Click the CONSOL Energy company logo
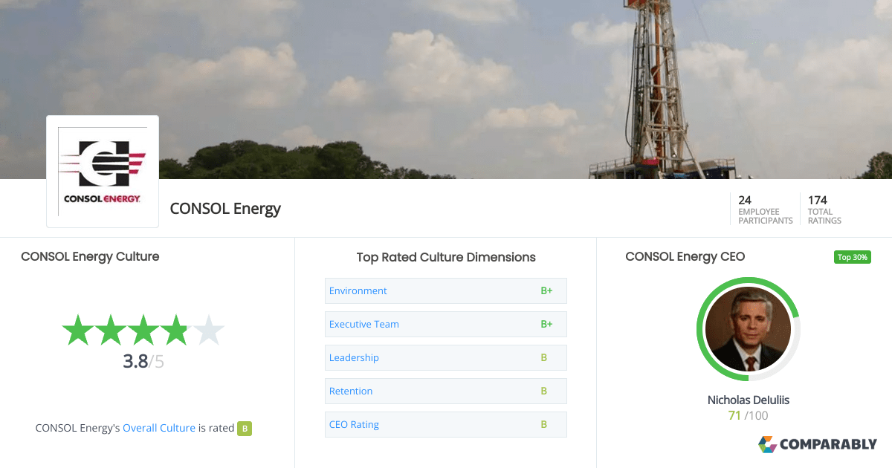The height and width of the screenshot is (468, 892). click(x=102, y=171)
